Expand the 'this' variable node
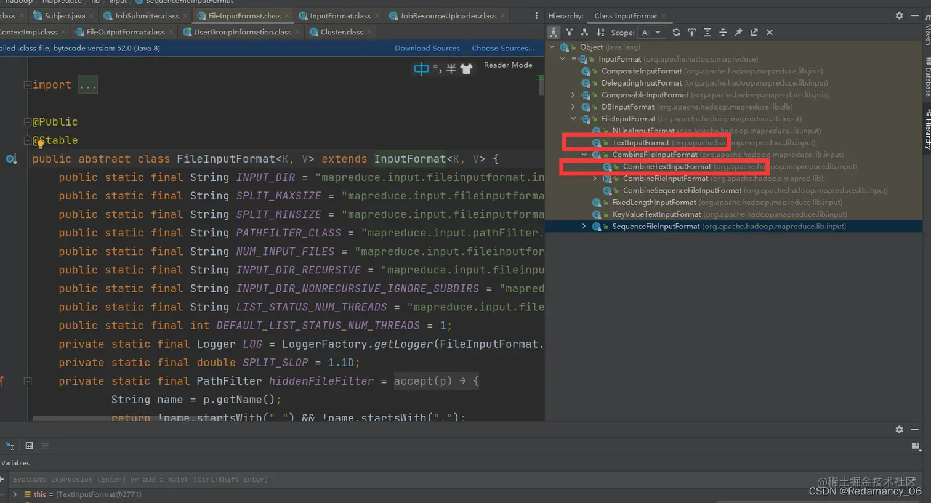 15,494
